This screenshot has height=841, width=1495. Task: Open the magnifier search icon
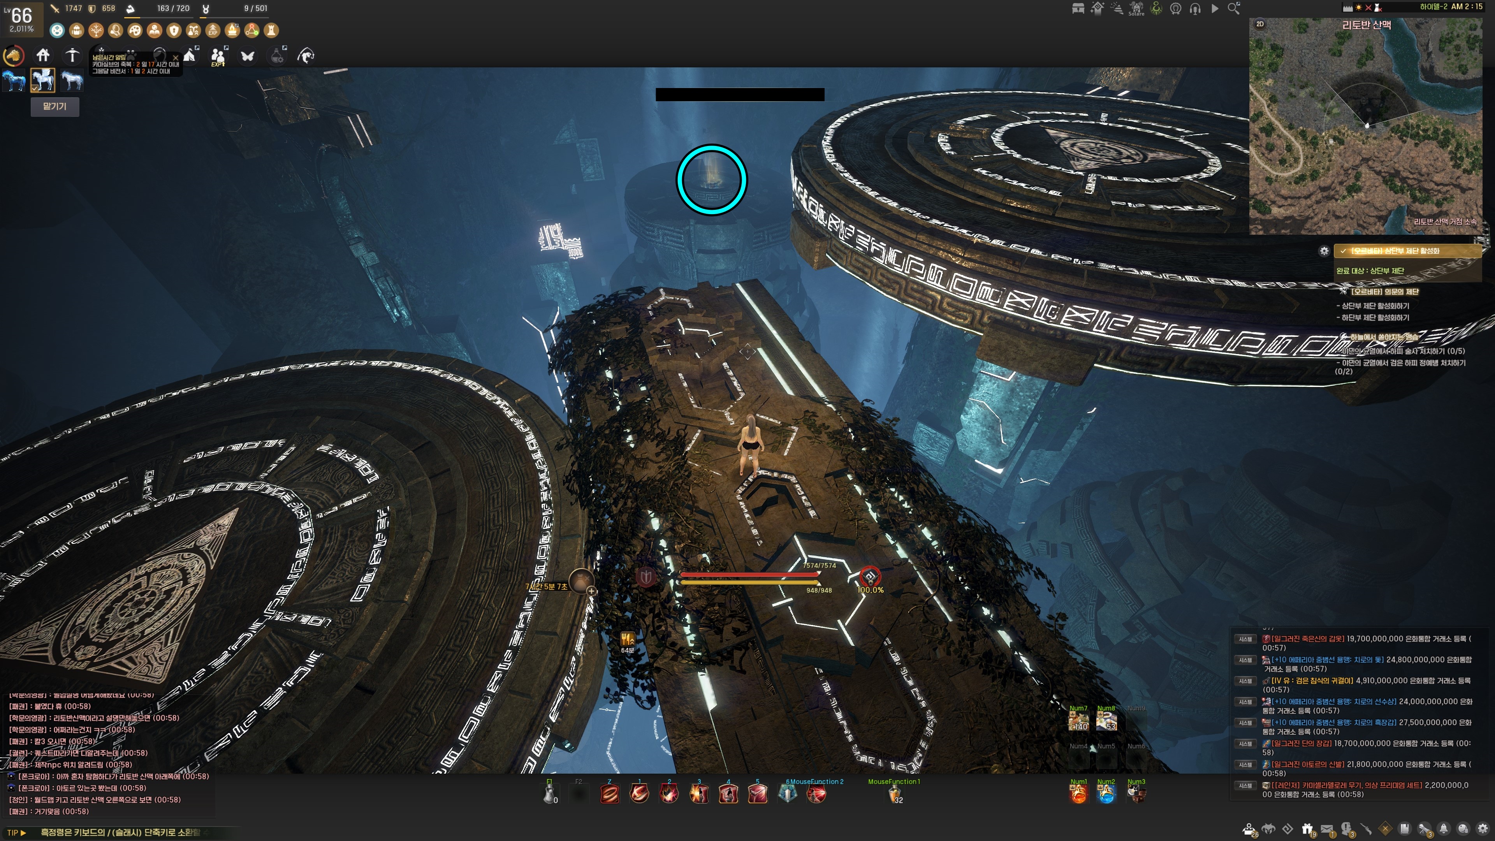coord(1233,8)
